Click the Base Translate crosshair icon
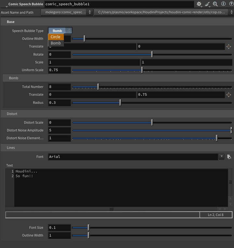234x248 pixels. pyautogui.click(x=229, y=47)
